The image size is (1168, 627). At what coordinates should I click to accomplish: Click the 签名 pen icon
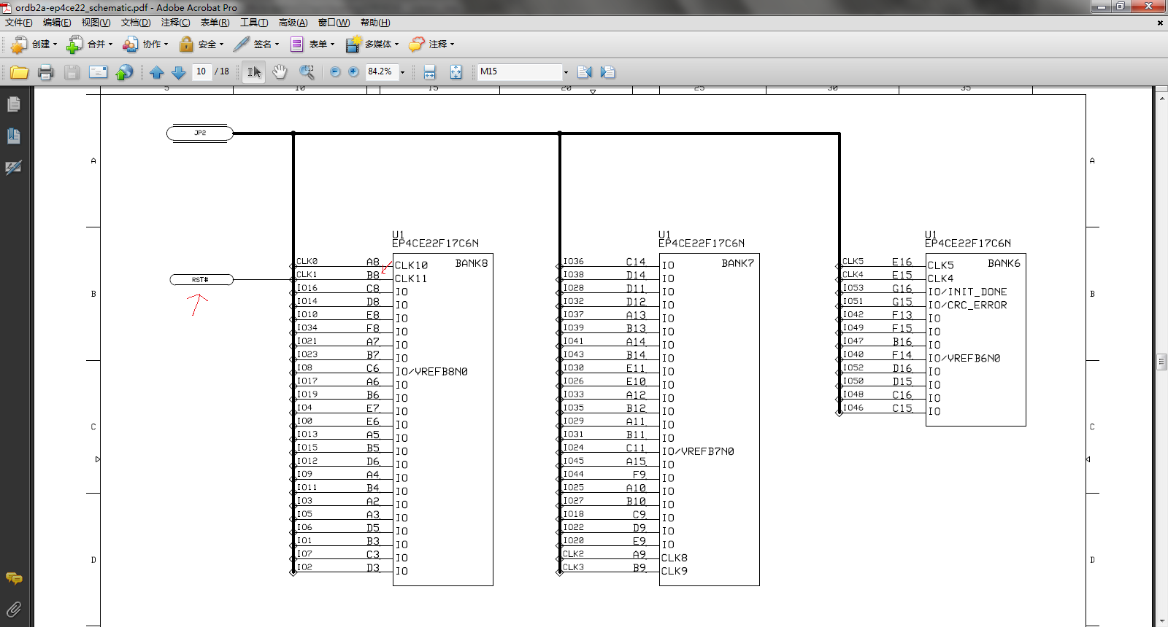point(242,44)
